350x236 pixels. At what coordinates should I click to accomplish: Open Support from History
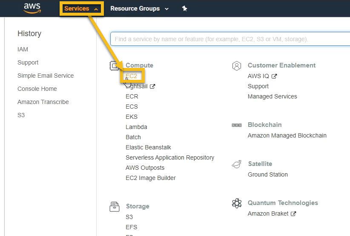[x=28, y=62]
